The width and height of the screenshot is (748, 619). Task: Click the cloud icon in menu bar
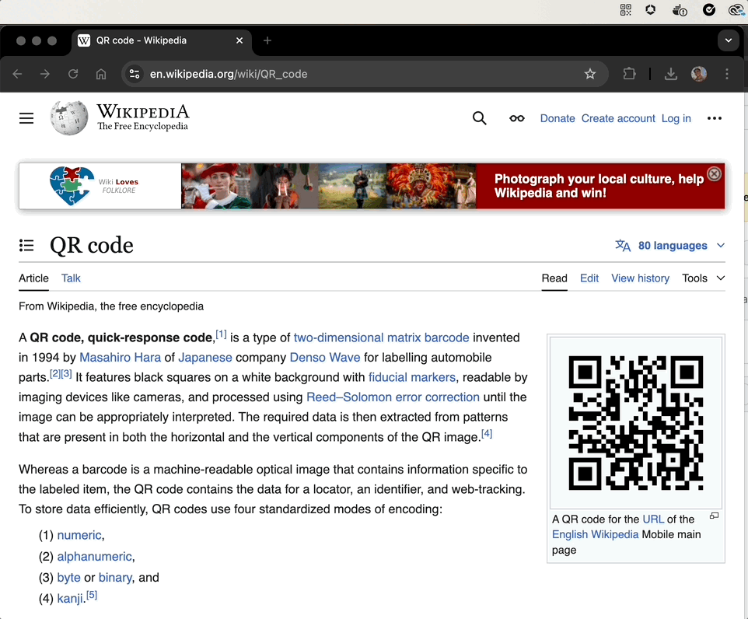[736, 9]
